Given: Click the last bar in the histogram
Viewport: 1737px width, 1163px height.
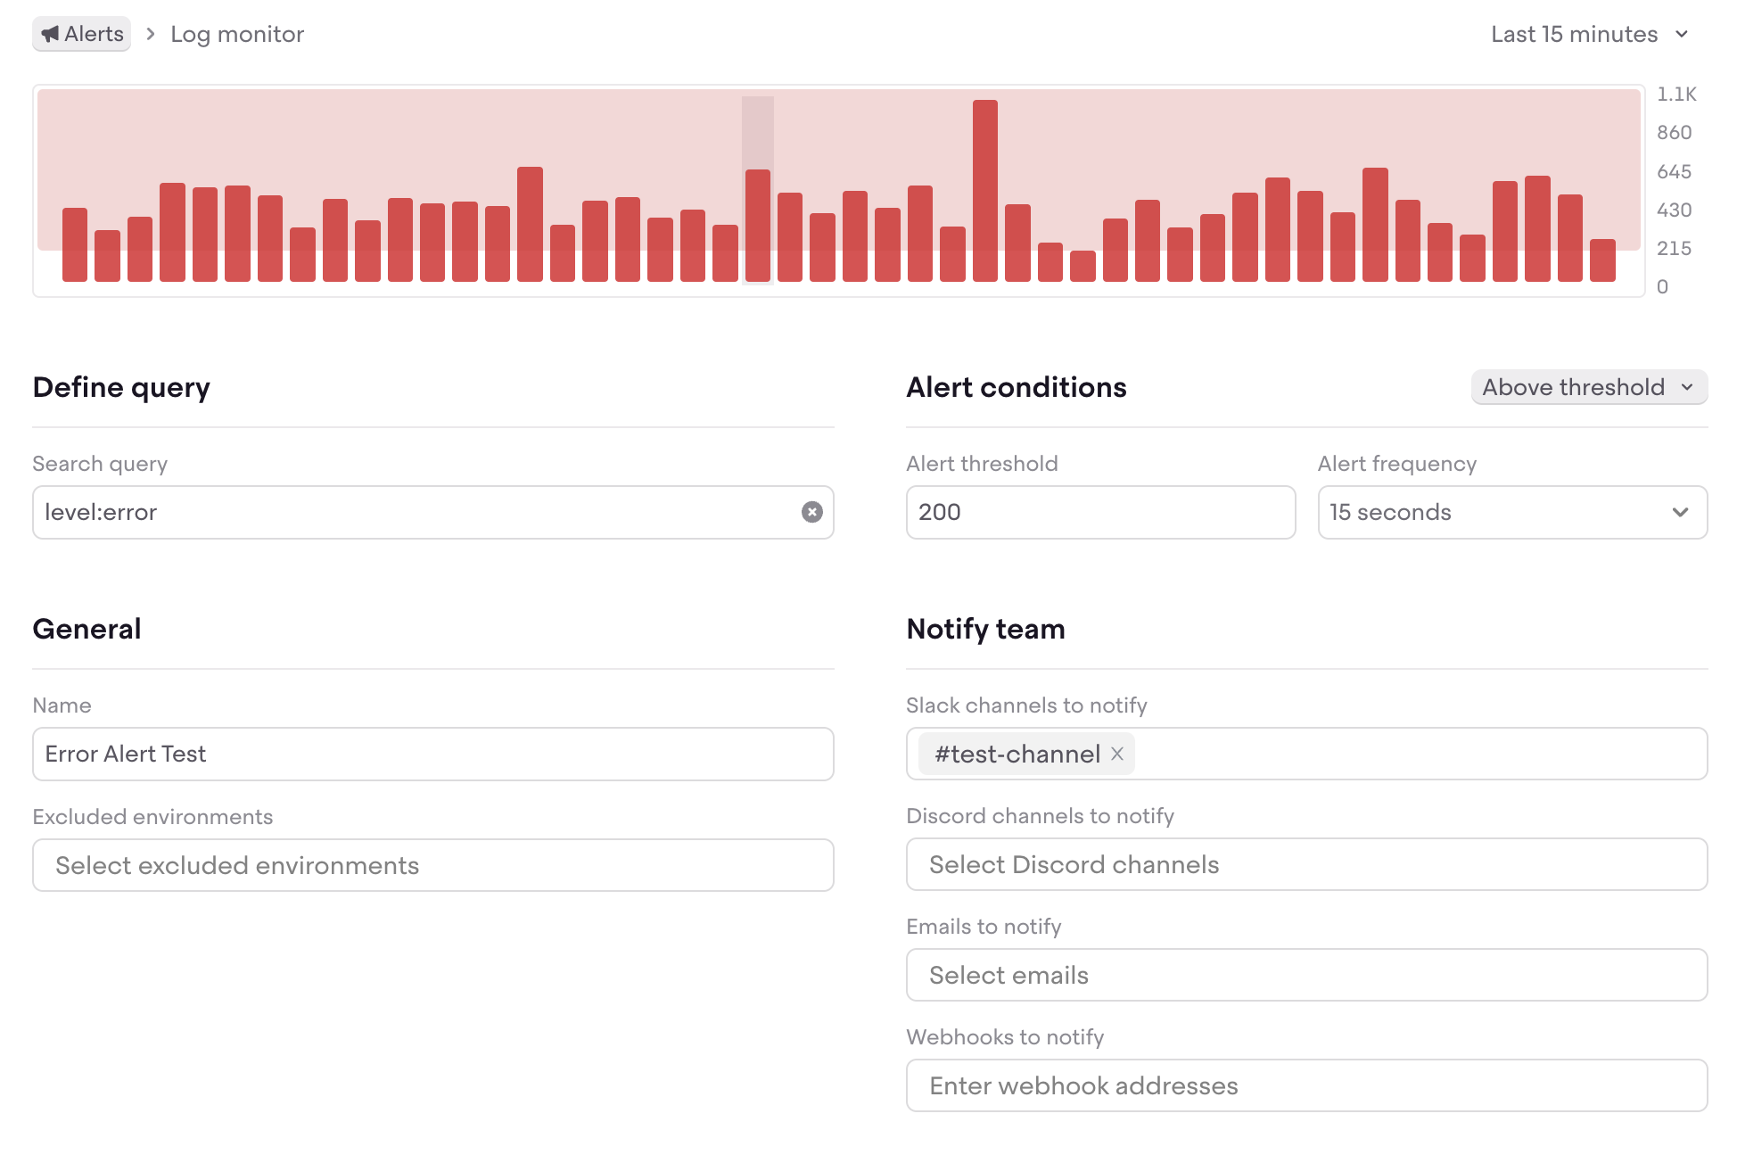Looking at the screenshot, I should (1602, 260).
